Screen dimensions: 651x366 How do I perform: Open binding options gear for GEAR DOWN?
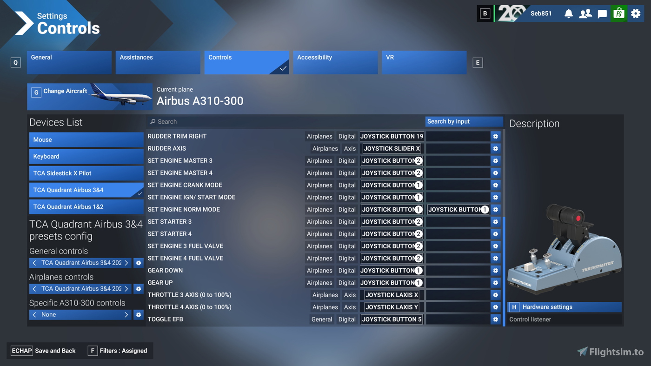[495, 270]
